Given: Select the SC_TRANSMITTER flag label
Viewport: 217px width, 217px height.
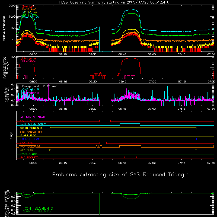Looking at the screenshot, I should 31,132.
